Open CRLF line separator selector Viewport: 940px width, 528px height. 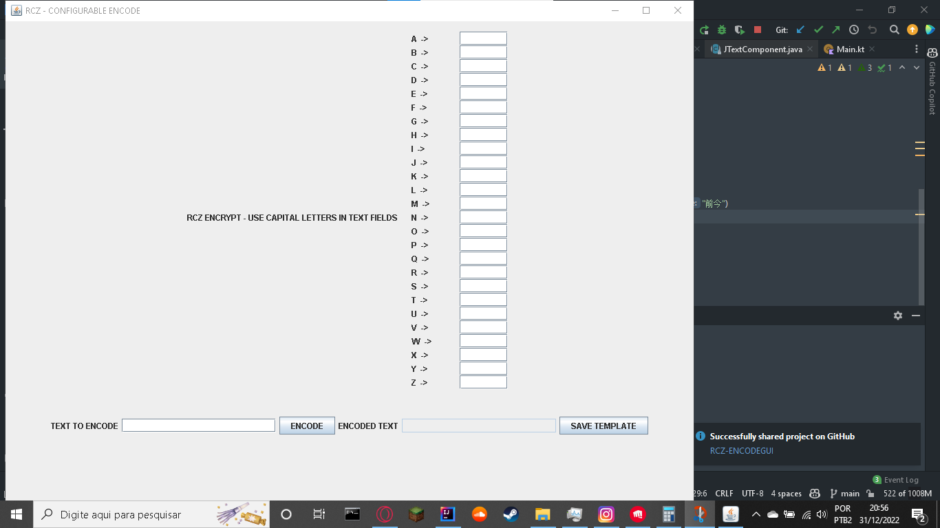(724, 494)
